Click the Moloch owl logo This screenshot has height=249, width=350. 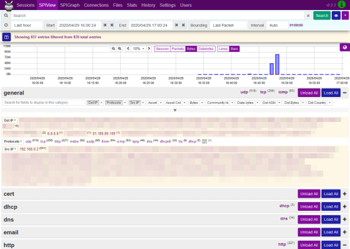(9, 6)
